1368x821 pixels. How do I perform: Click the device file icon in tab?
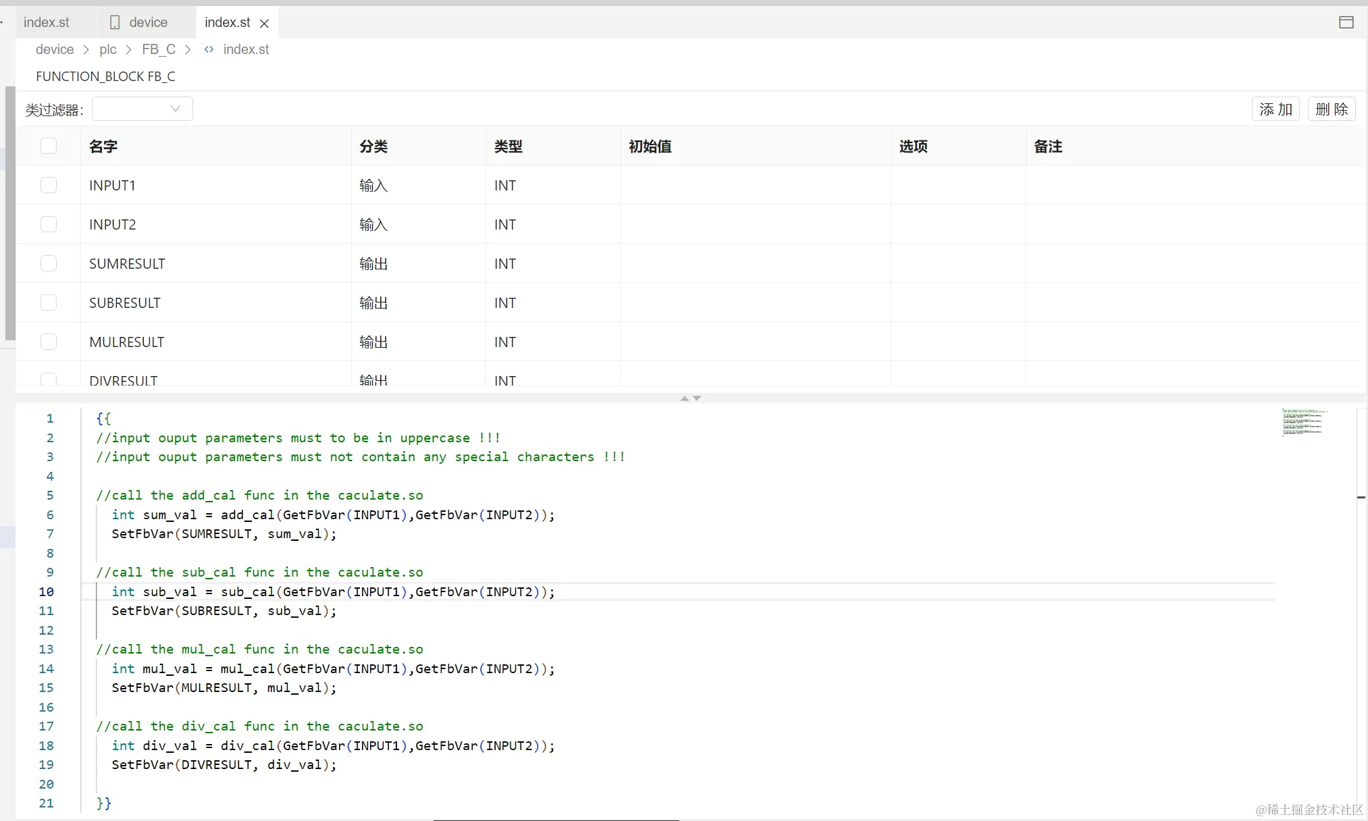tap(115, 22)
